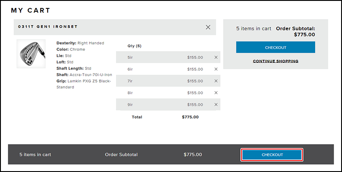Screen dimensions: 342x172
Task: Remove the 5ir club from order
Action: click(x=216, y=57)
